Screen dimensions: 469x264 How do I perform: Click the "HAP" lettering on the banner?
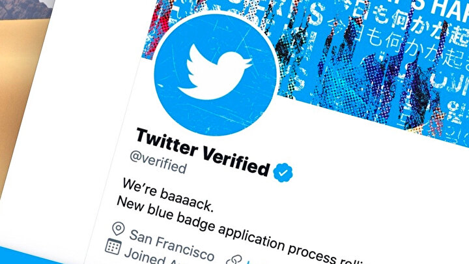click(449, 8)
